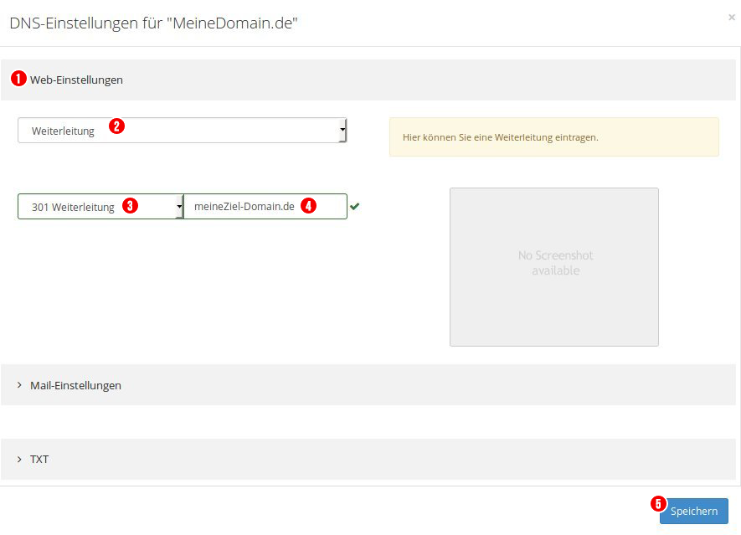The image size is (741, 535).
Task: Close the DNS-Einstellungen dialog
Action: pyautogui.click(x=732, y=18)
